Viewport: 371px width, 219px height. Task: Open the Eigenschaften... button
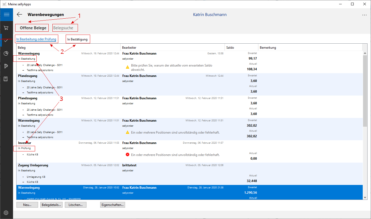pyautogui.click(x=112, y=205)
